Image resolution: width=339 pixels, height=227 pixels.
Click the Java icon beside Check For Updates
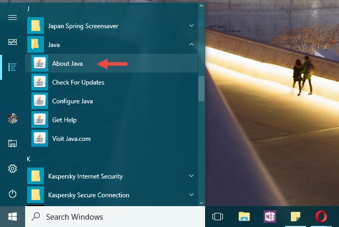point(40,82)
